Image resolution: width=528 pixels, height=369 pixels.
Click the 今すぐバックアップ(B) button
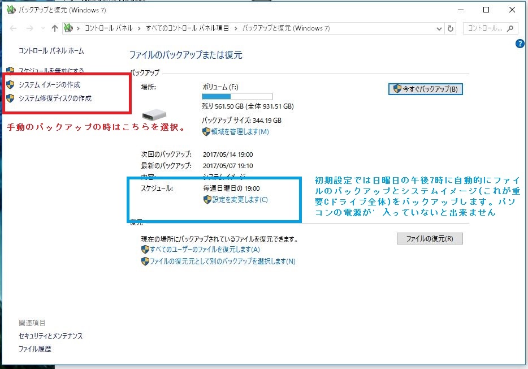point(425,89)
